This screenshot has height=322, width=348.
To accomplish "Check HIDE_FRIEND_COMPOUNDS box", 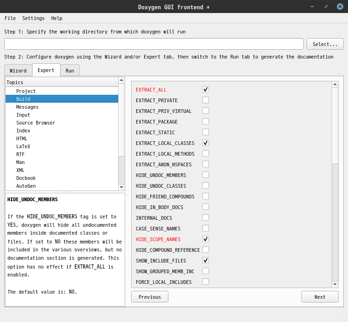I will point(206,196).
